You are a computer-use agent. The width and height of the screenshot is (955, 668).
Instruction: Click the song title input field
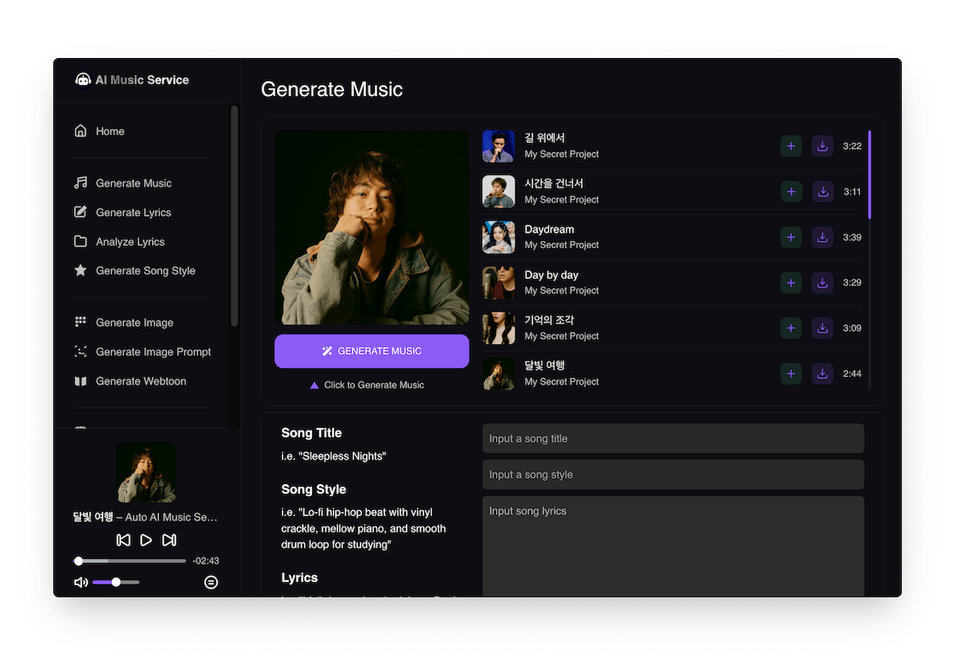pos(672,438)
